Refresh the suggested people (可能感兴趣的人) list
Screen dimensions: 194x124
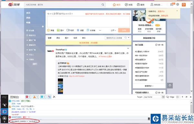point(159,92)
